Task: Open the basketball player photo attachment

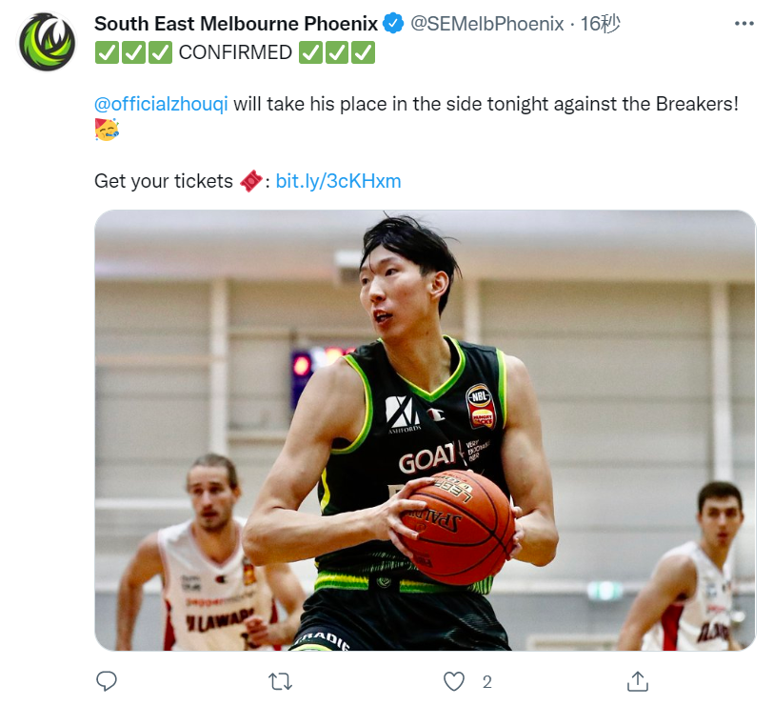Action: point(425,431)
